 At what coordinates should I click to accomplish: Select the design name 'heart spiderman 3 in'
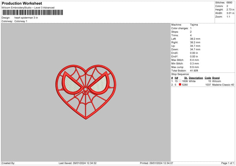[x=26, y=18]
